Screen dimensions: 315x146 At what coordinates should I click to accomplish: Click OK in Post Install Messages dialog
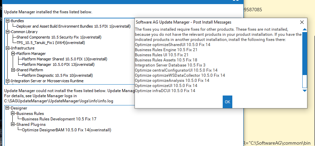[x=227, y=102]
